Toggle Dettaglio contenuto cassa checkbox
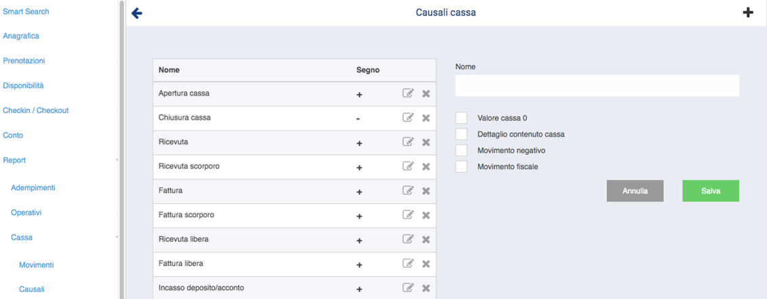Viewport: 767px width, 299px height. [461, 134]
